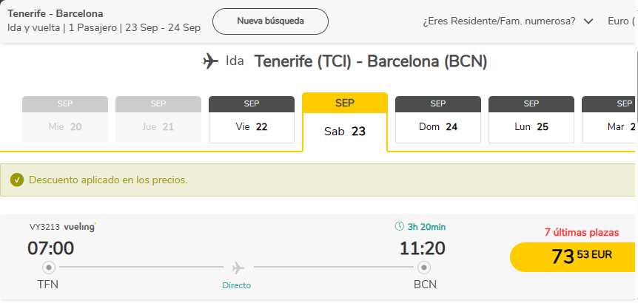Click the Vueling airline logo

[x=80, y=227]
